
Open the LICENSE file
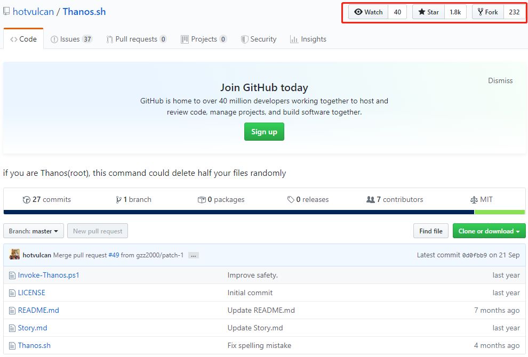click(x=31, y=293)
